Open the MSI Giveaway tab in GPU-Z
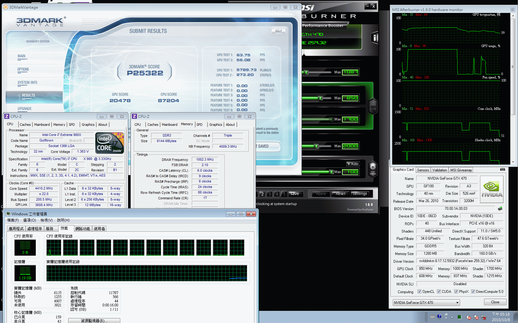This screenshot has width=518, height=323. point(461,170)
